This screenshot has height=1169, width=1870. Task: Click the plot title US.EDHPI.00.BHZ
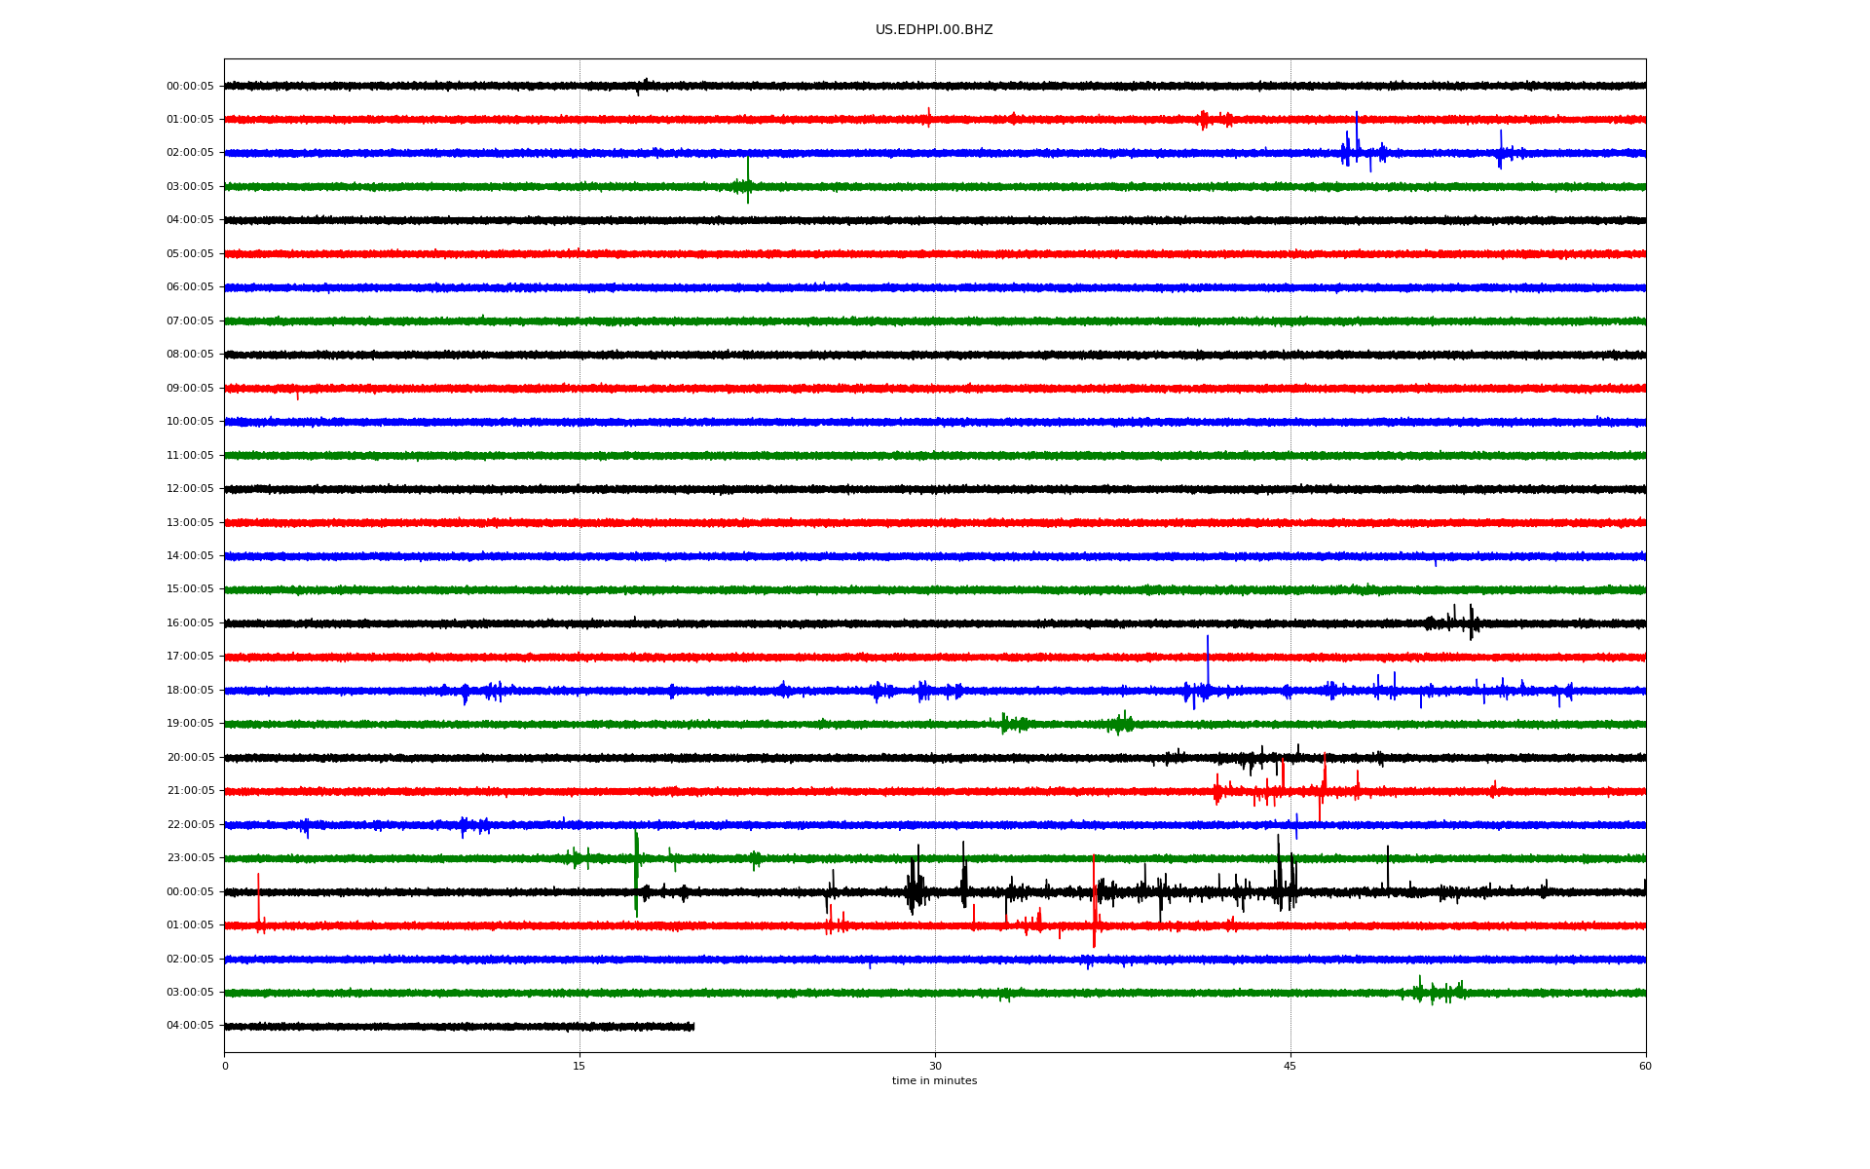point(934,30)
